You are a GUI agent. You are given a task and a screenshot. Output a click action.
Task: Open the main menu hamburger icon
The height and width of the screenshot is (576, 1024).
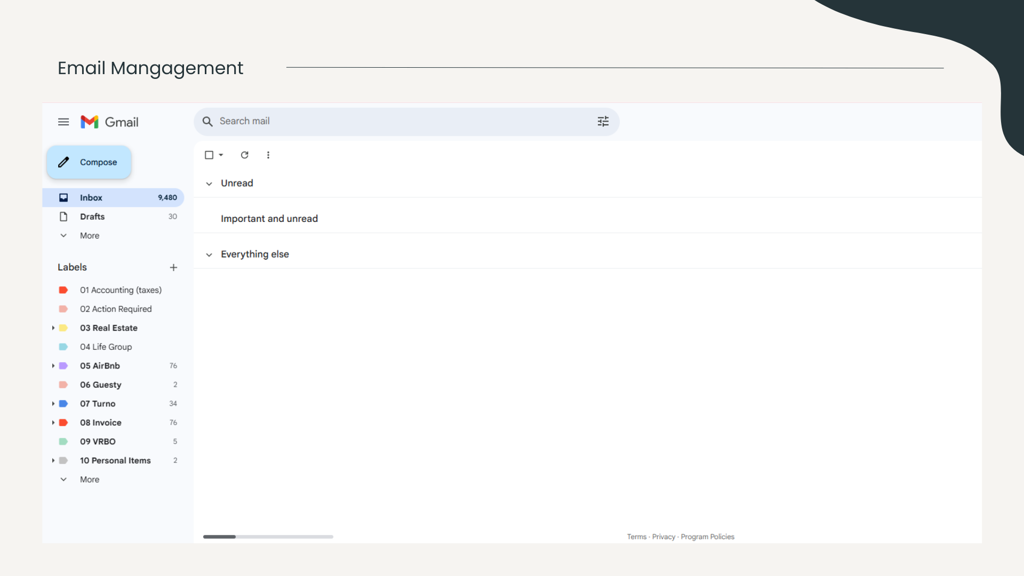[63, 122]
